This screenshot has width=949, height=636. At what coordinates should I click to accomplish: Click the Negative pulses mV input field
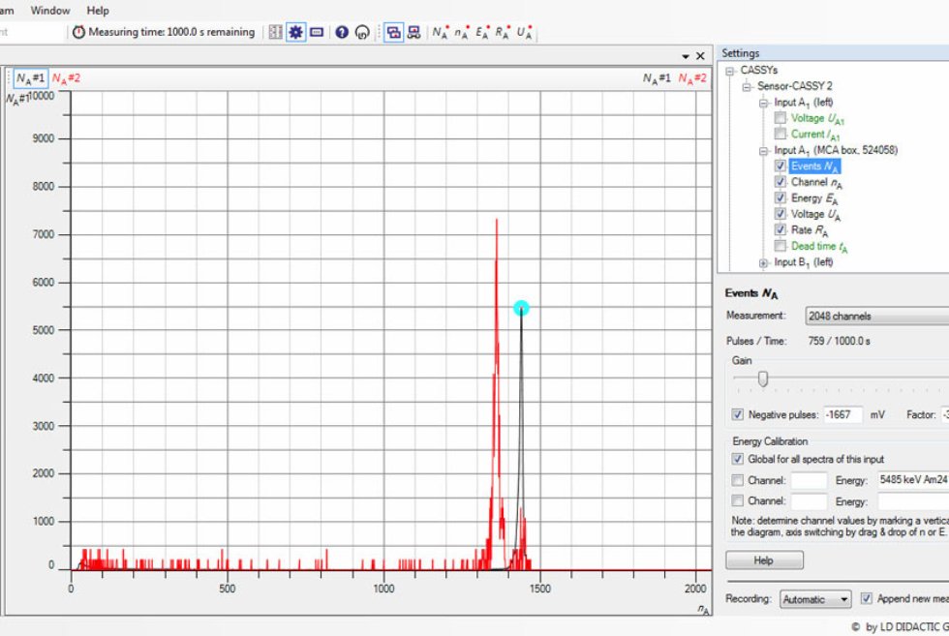pyautogui.click(x=842, y=414)
